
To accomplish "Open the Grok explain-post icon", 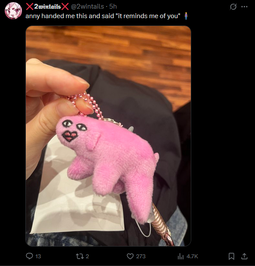I will (x=233, y=7).
